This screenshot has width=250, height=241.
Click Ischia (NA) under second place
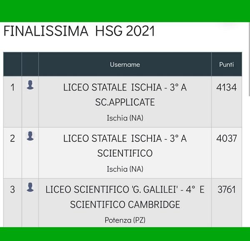click(125, 169)
